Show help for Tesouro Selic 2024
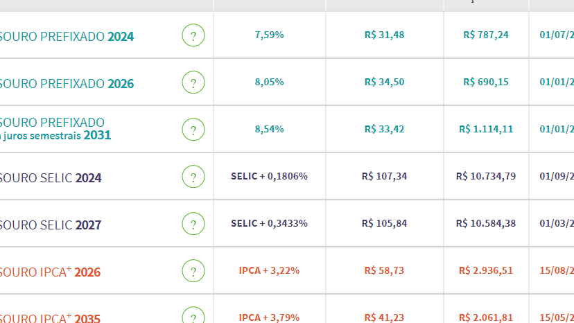This screenshot has height=323, width=574. (193, 177)
